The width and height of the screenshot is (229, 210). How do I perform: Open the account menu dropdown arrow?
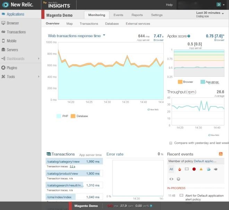(x=223, y=5)
